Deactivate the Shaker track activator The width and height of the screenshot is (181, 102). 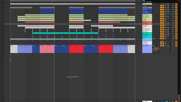click(x=162, y=26)
